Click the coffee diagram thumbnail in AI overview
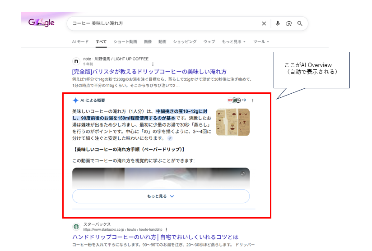372x251 pixels. (232, 122)
